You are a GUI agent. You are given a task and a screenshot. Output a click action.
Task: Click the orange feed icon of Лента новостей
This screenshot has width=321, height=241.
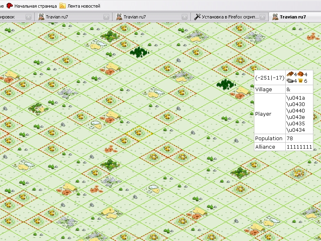point(63,6)
